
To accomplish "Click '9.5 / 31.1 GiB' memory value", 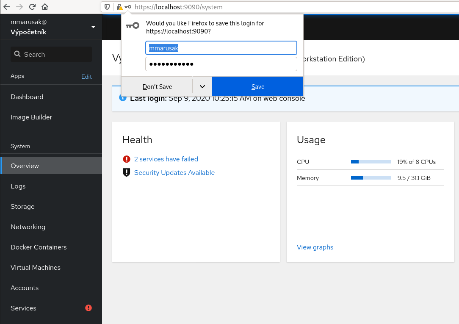I will point(414,178).
